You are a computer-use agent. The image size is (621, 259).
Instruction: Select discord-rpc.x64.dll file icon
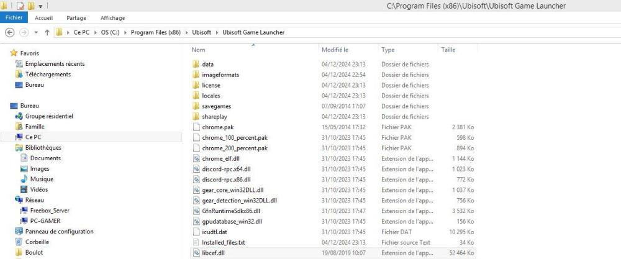(x=196, y=169)
